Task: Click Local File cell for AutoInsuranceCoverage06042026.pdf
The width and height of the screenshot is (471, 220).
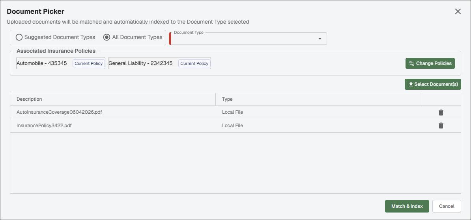Action: [318, 113]
